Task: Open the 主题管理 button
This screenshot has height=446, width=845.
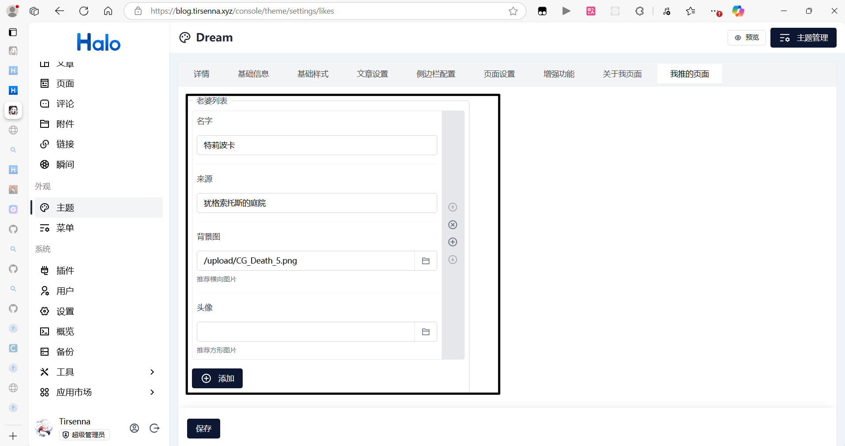Action: pos(803,38)
